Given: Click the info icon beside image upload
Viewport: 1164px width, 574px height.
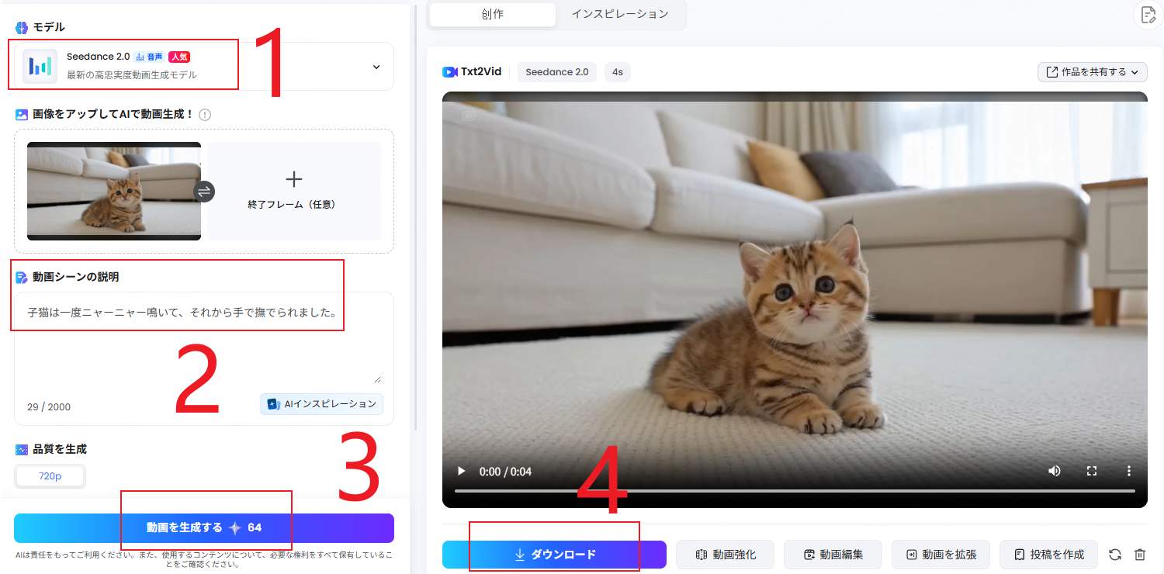Looking at the screenshot, I should (204, 114).
